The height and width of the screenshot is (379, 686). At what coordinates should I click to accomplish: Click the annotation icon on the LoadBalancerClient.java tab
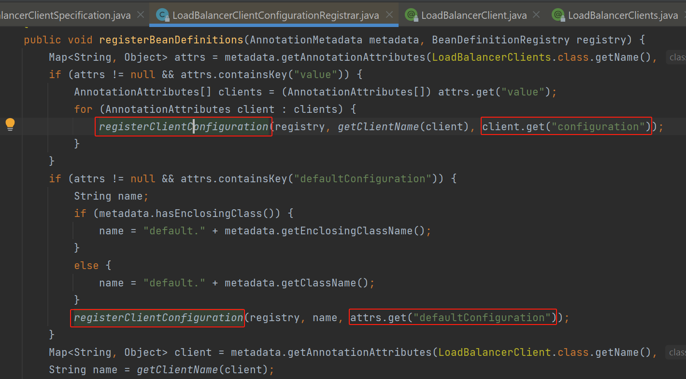coord(411,15)
